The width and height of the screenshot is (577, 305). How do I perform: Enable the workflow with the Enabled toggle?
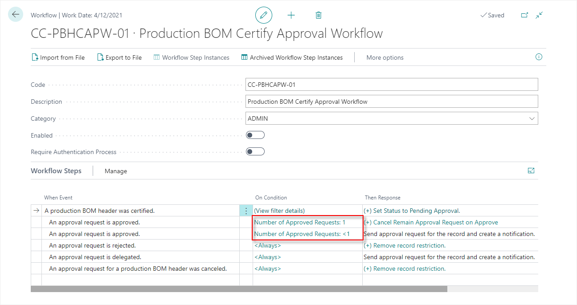[255, 134]
